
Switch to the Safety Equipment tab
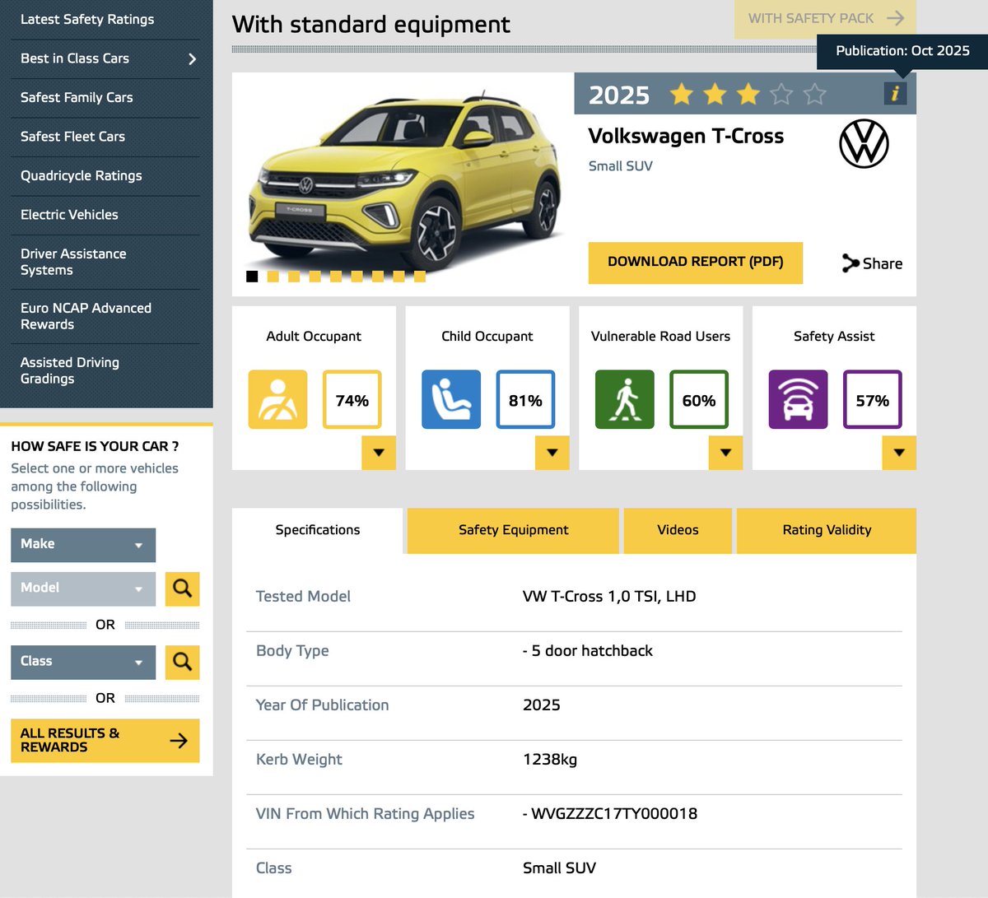513,530
